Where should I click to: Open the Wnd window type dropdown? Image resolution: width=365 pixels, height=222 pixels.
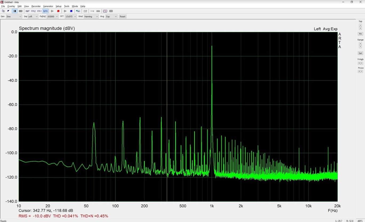point(91,17)
